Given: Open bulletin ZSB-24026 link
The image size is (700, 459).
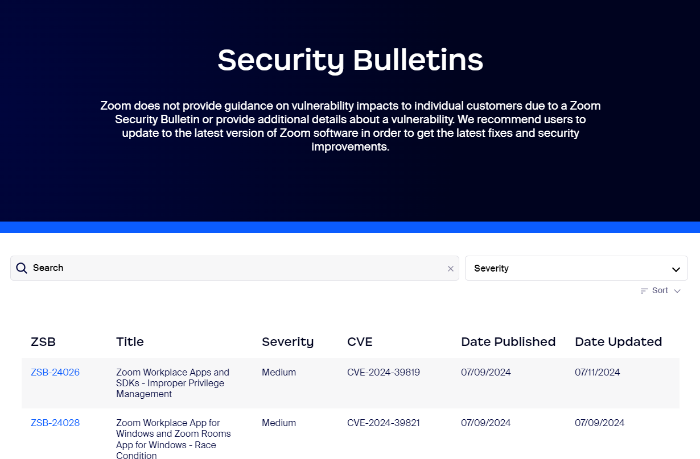Looking at the screenshot, I should coord(55,373).
